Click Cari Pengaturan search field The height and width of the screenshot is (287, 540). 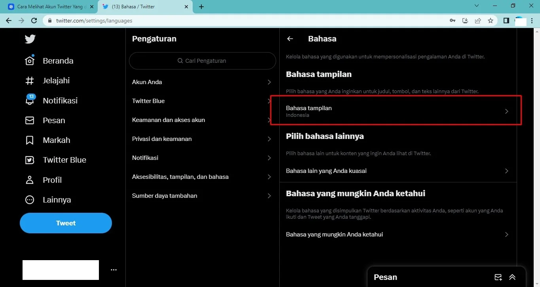point(203,61)
